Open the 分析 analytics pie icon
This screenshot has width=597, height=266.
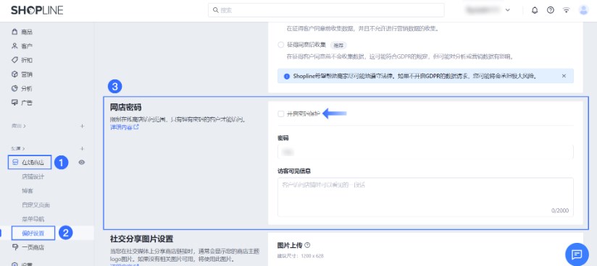(x=14, y=88)
